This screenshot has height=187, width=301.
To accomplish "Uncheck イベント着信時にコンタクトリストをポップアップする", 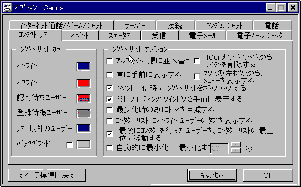I will click(x=109, y=88).
